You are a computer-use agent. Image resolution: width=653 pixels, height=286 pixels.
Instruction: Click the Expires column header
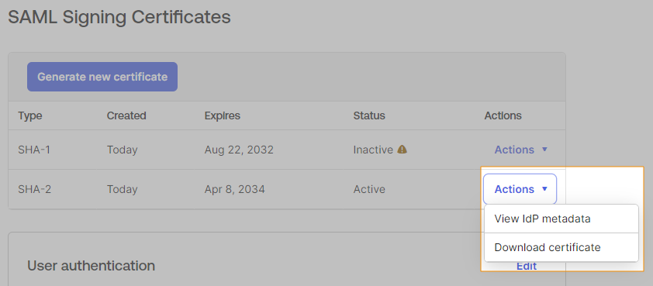click(x=223, y=115)
